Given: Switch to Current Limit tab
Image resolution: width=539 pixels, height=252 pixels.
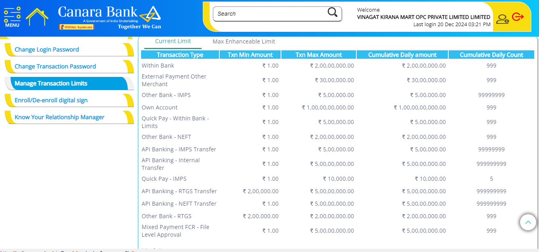Looking at the screenshot, I should click(x=173, y=41).
